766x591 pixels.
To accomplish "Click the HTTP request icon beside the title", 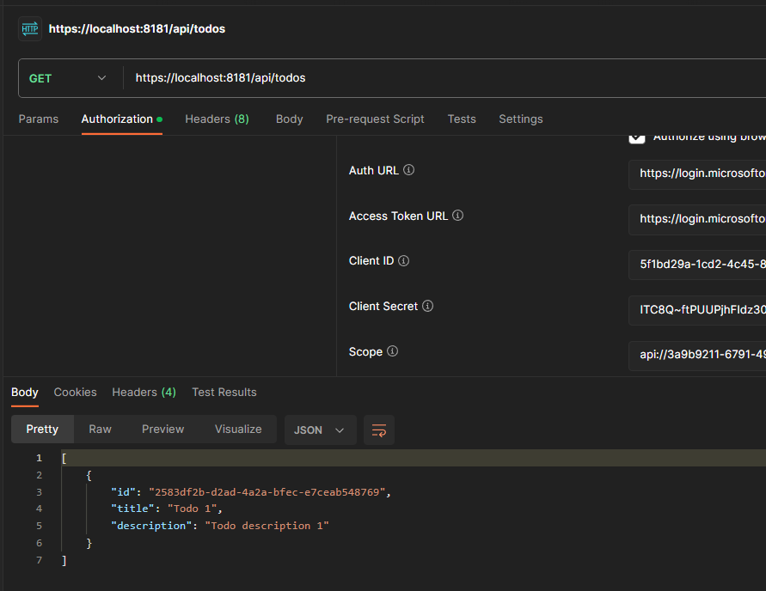I will click(30, 28).
